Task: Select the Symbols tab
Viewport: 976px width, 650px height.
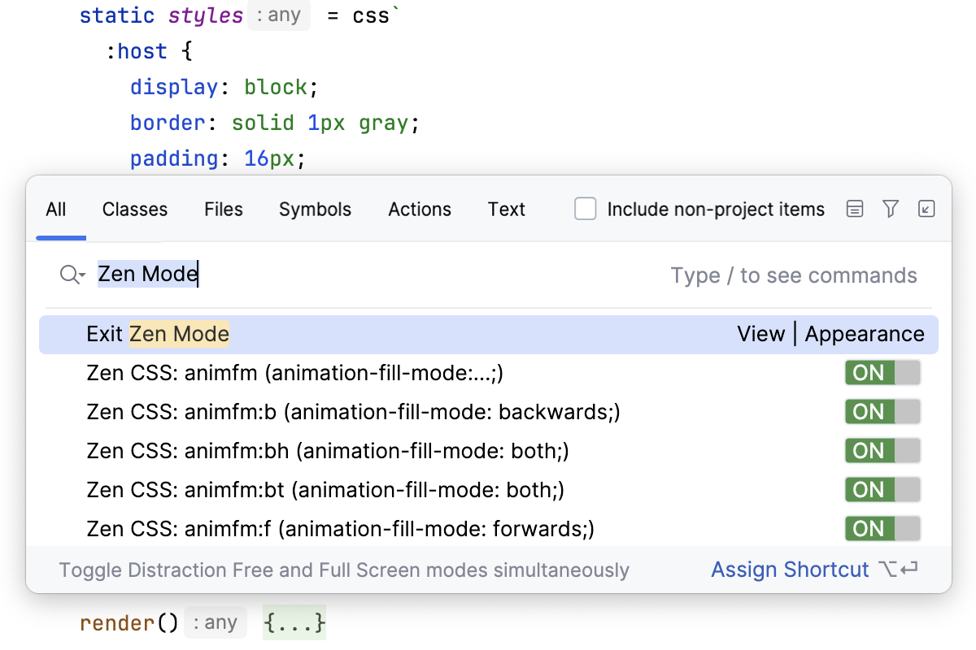Action: pyautogui.click(x=315, y=209)
